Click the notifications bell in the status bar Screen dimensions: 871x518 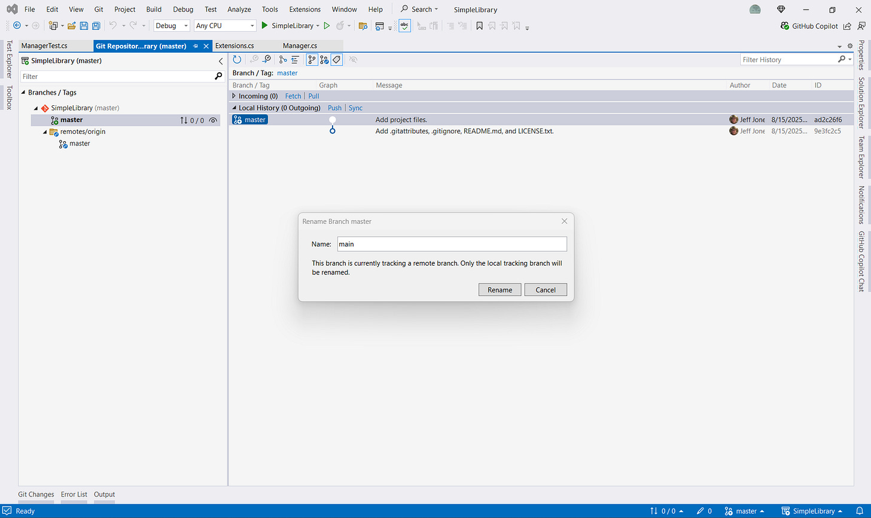click(859, 511)
